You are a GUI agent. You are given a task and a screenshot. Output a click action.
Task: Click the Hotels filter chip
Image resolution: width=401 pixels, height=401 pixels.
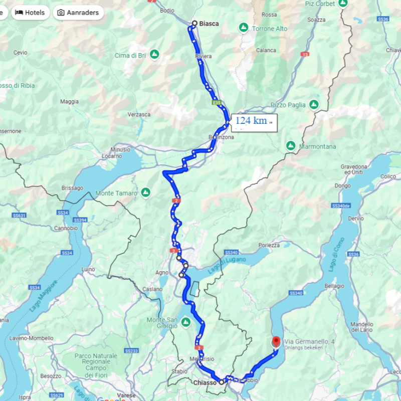pos(30,13)
